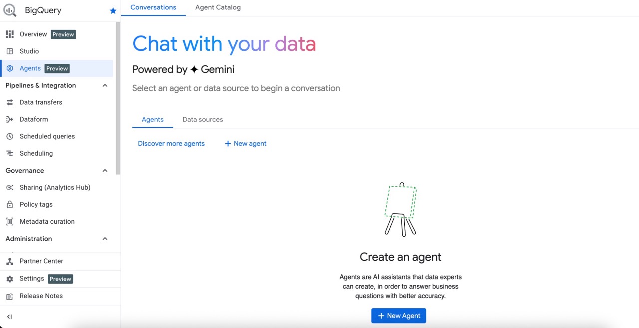Click the plus New agent text link
The width and height of the screenshot is (639, 328).
pos(246,144)
